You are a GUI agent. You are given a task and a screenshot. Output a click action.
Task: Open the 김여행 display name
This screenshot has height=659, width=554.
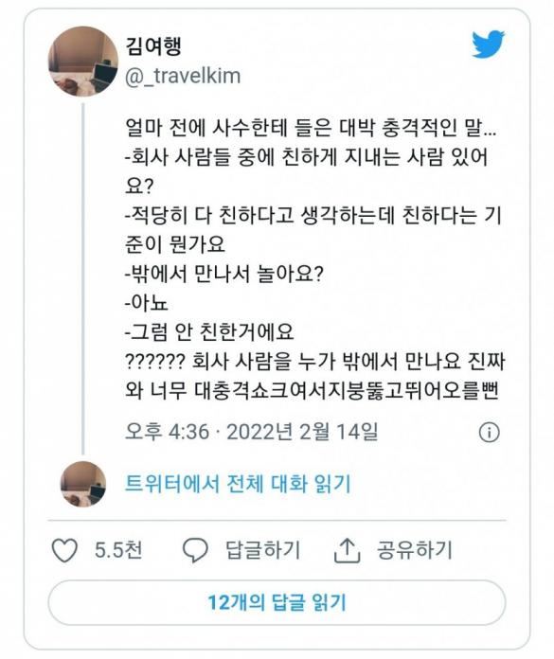(153, 46)
